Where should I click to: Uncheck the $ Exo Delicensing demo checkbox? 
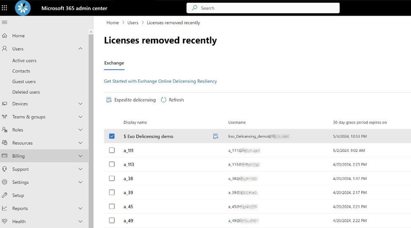(112, 136)
